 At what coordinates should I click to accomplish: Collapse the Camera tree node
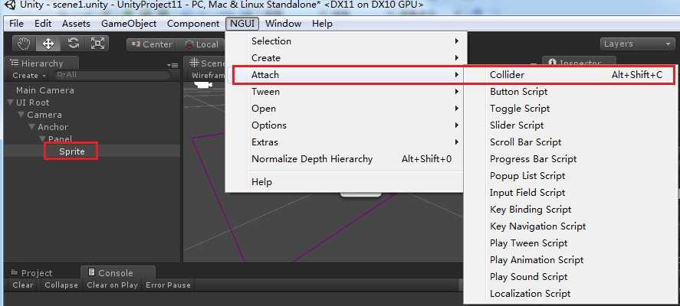21,115
